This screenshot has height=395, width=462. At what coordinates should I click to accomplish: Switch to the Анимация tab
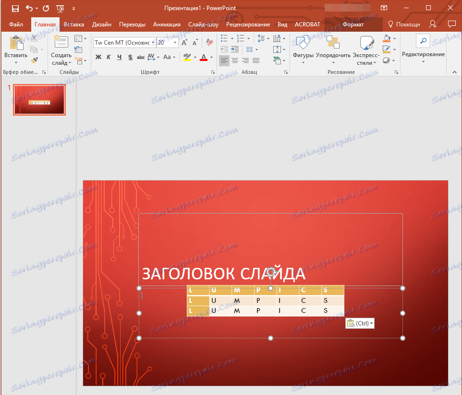pos(167,24)
